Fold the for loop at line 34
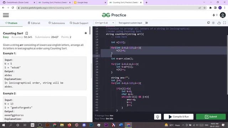The width and height of the screenshot is (228, 128). pyautogui.click(x=99, y=83)
